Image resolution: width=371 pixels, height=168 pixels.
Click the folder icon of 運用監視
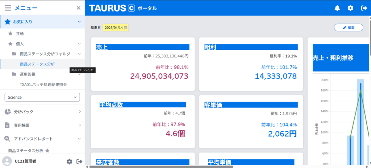click(x=14, y=74)
